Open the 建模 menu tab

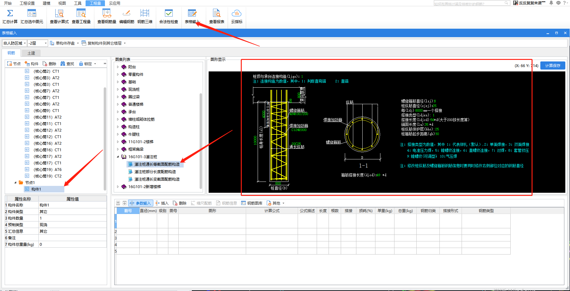pyautogui.click(x=47, y=3)
